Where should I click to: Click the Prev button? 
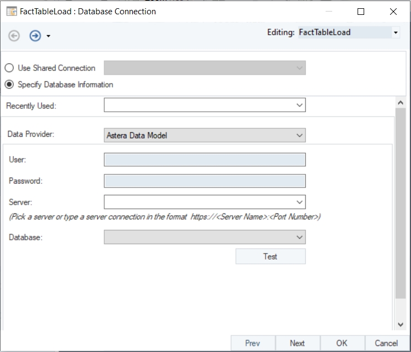252,343
